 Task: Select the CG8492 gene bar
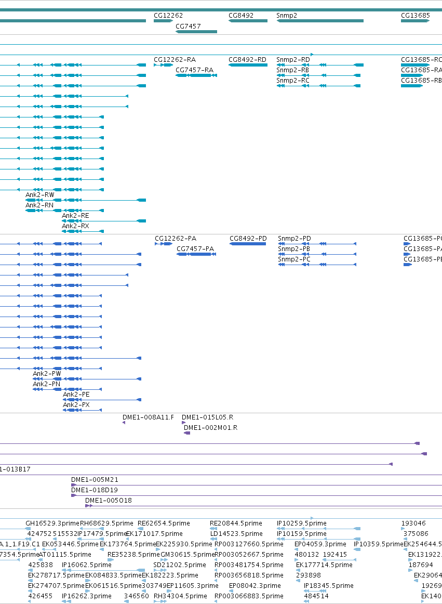pyautogui.click(x=248, y=21)
